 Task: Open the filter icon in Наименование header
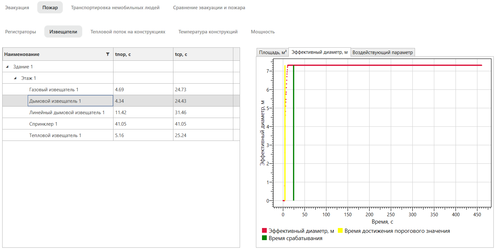click(107, 54)
